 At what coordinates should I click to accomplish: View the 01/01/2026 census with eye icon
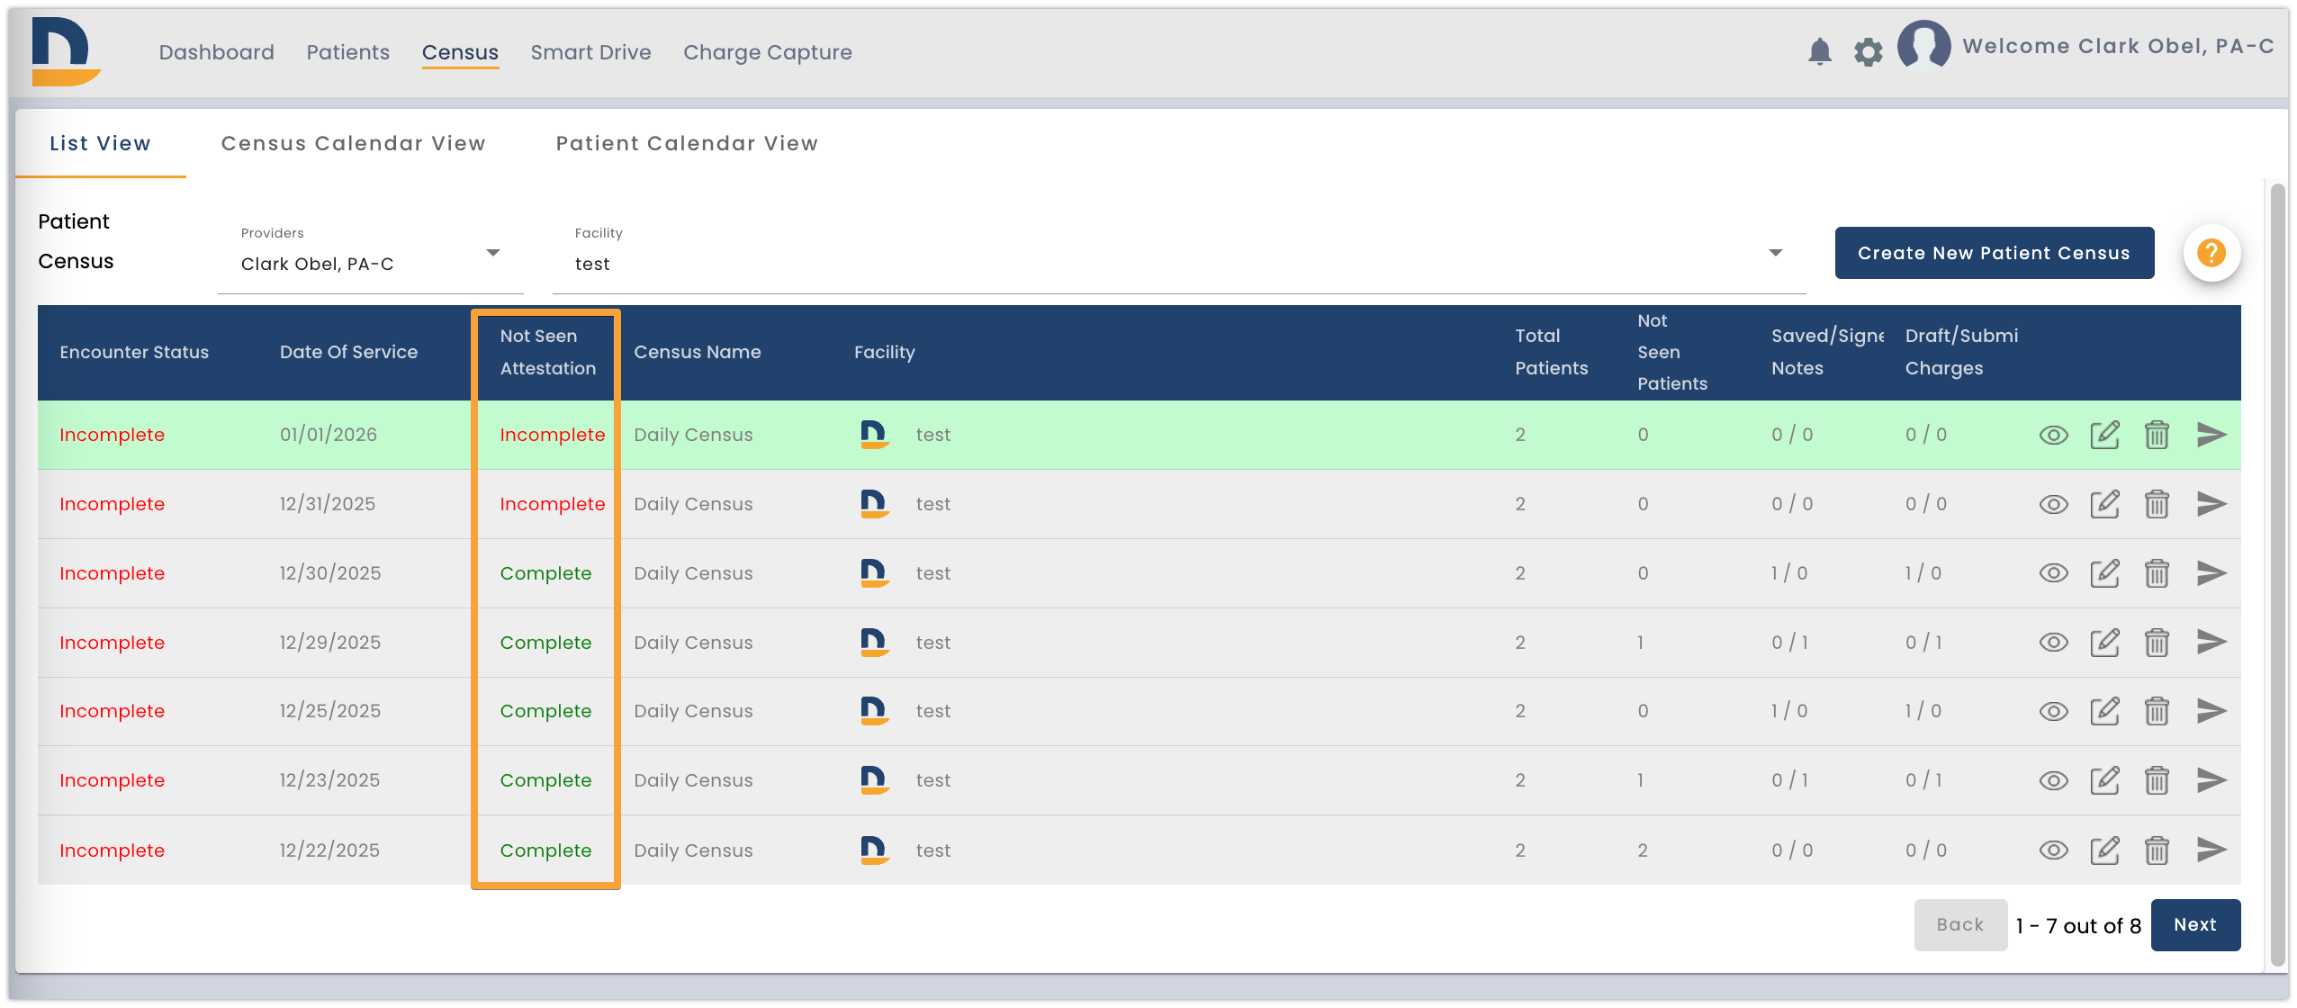[2053, 436]
